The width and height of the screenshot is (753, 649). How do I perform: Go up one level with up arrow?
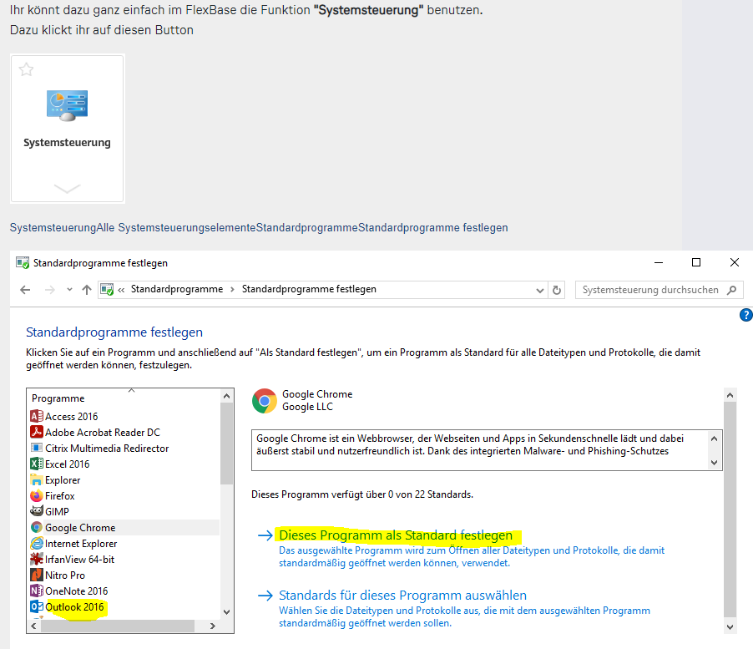point(86,290)
